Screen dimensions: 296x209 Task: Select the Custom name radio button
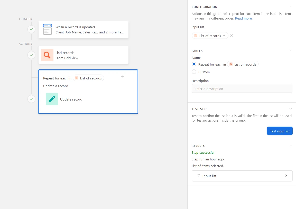pos(194,72)
